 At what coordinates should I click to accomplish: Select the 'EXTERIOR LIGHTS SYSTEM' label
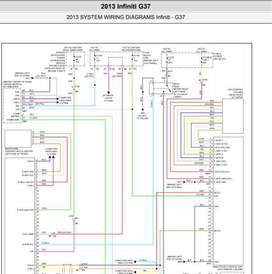108,98
